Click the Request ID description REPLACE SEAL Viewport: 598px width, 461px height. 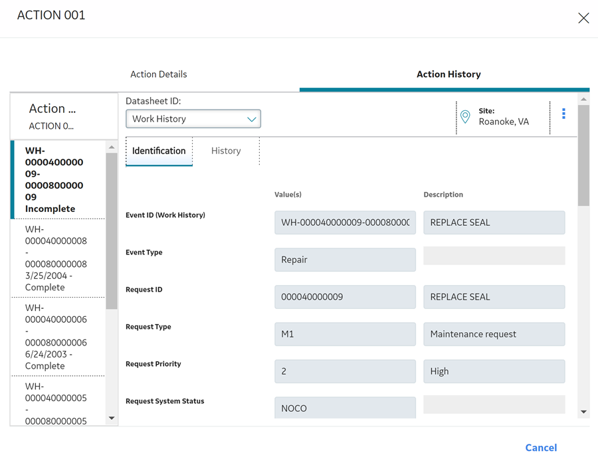pyautogui.click(x=494, y=297)
